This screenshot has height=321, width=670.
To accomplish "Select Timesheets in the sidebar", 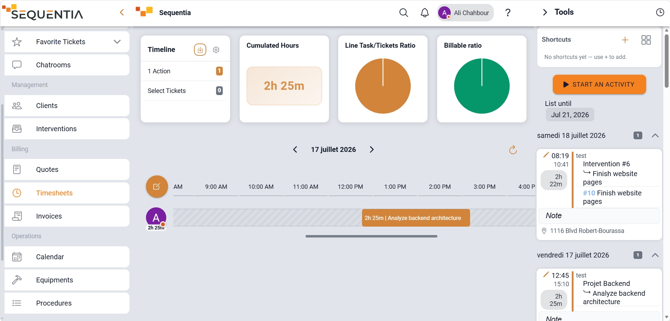I will (x=67, y=193).
